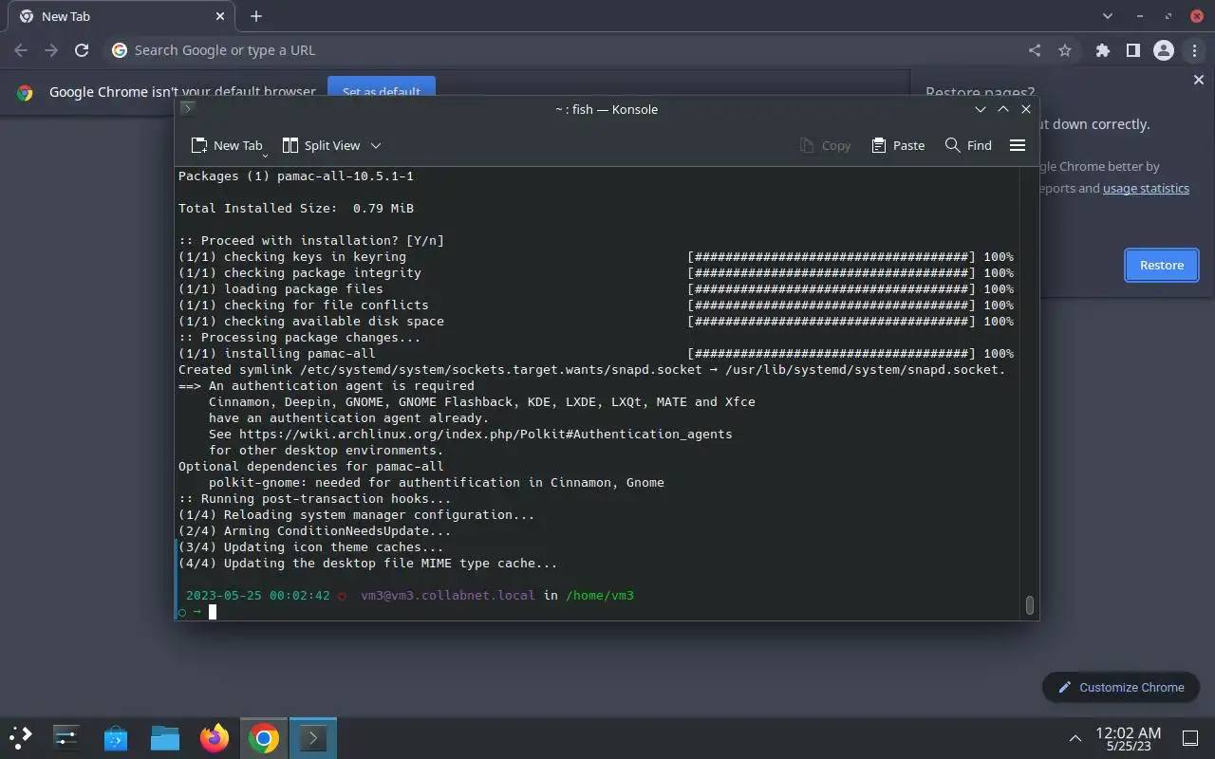Viewport: 1215px width, 759px height.
Task: Switch to Konsole in taskbar
Action: [313, 737]
